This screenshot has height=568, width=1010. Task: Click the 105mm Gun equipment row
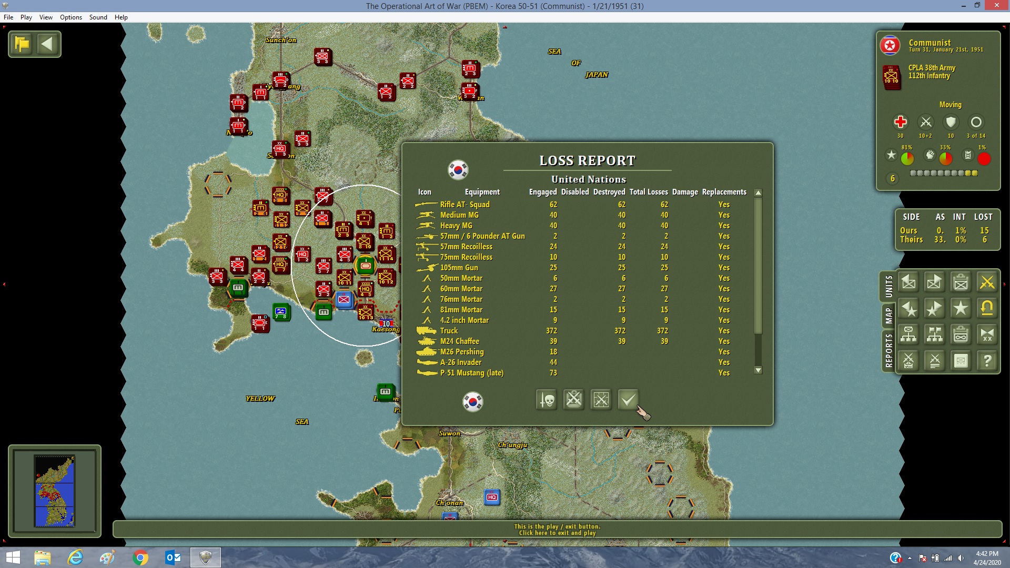pos(582,268)
